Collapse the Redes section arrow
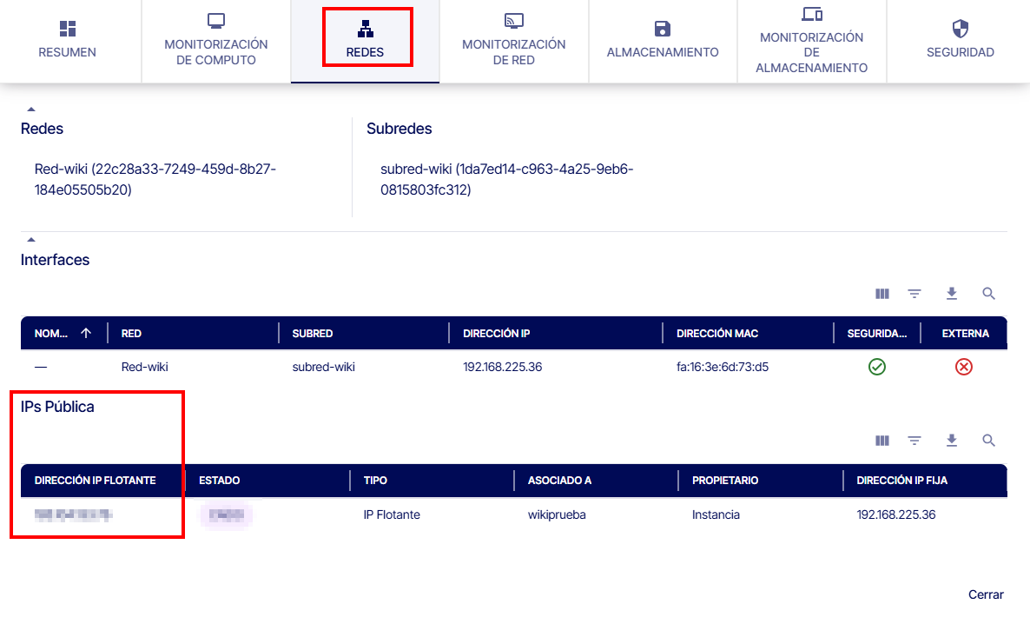Image resolution: width=1030 pixels, height=624 pixels. click(31, 110)
